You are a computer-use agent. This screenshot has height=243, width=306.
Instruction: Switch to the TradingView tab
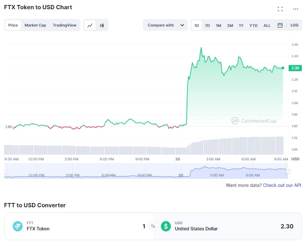coord(64,25)
